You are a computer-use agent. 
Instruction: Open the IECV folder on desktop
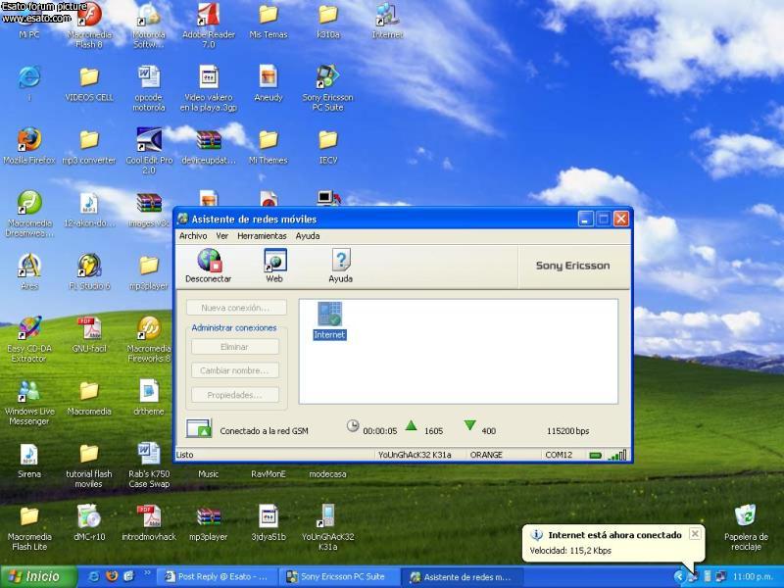[x=328, y=147]
